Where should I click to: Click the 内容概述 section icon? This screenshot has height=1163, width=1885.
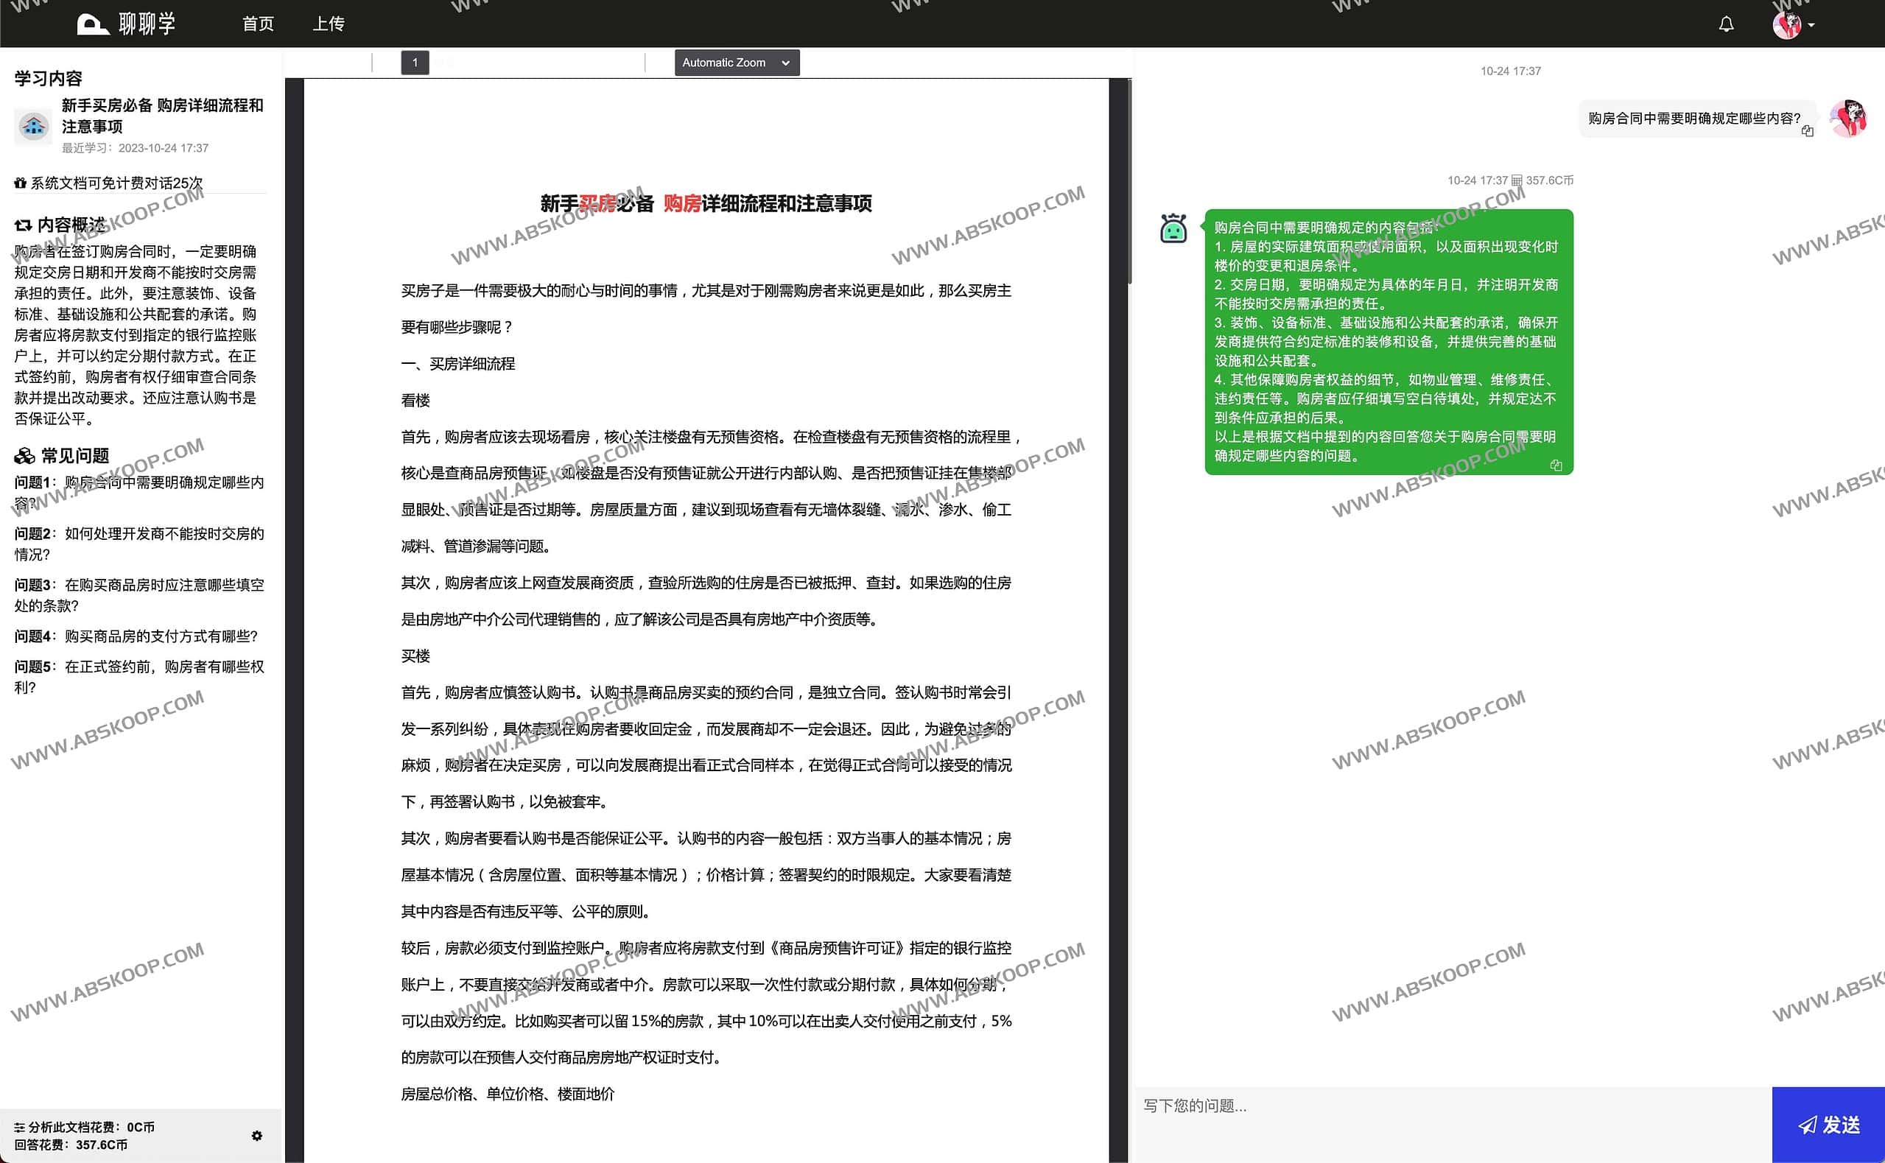(x=22, y=224)
